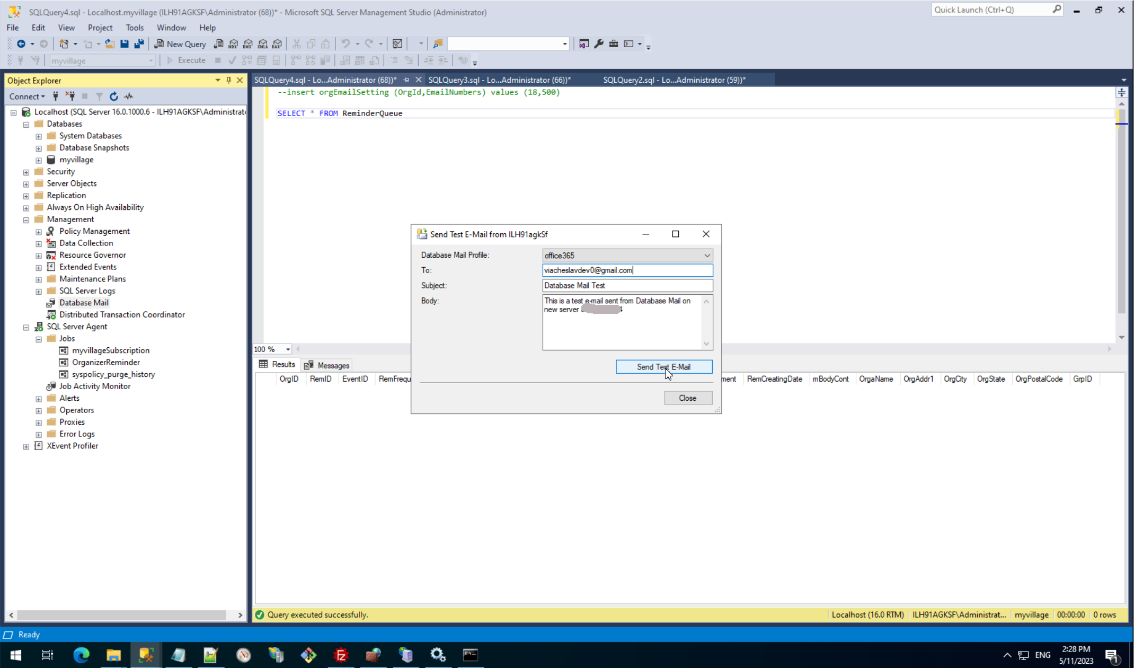
Task: Click the Refresh icon in Object Explorer
Action: (x=113, y=96)
